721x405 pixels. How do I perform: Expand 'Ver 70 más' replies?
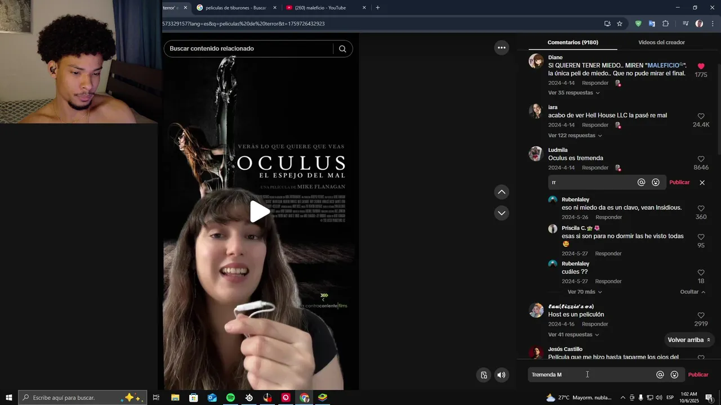tap(585, 292)
